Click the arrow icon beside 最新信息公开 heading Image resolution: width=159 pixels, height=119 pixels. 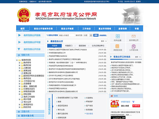coord(48,41)
